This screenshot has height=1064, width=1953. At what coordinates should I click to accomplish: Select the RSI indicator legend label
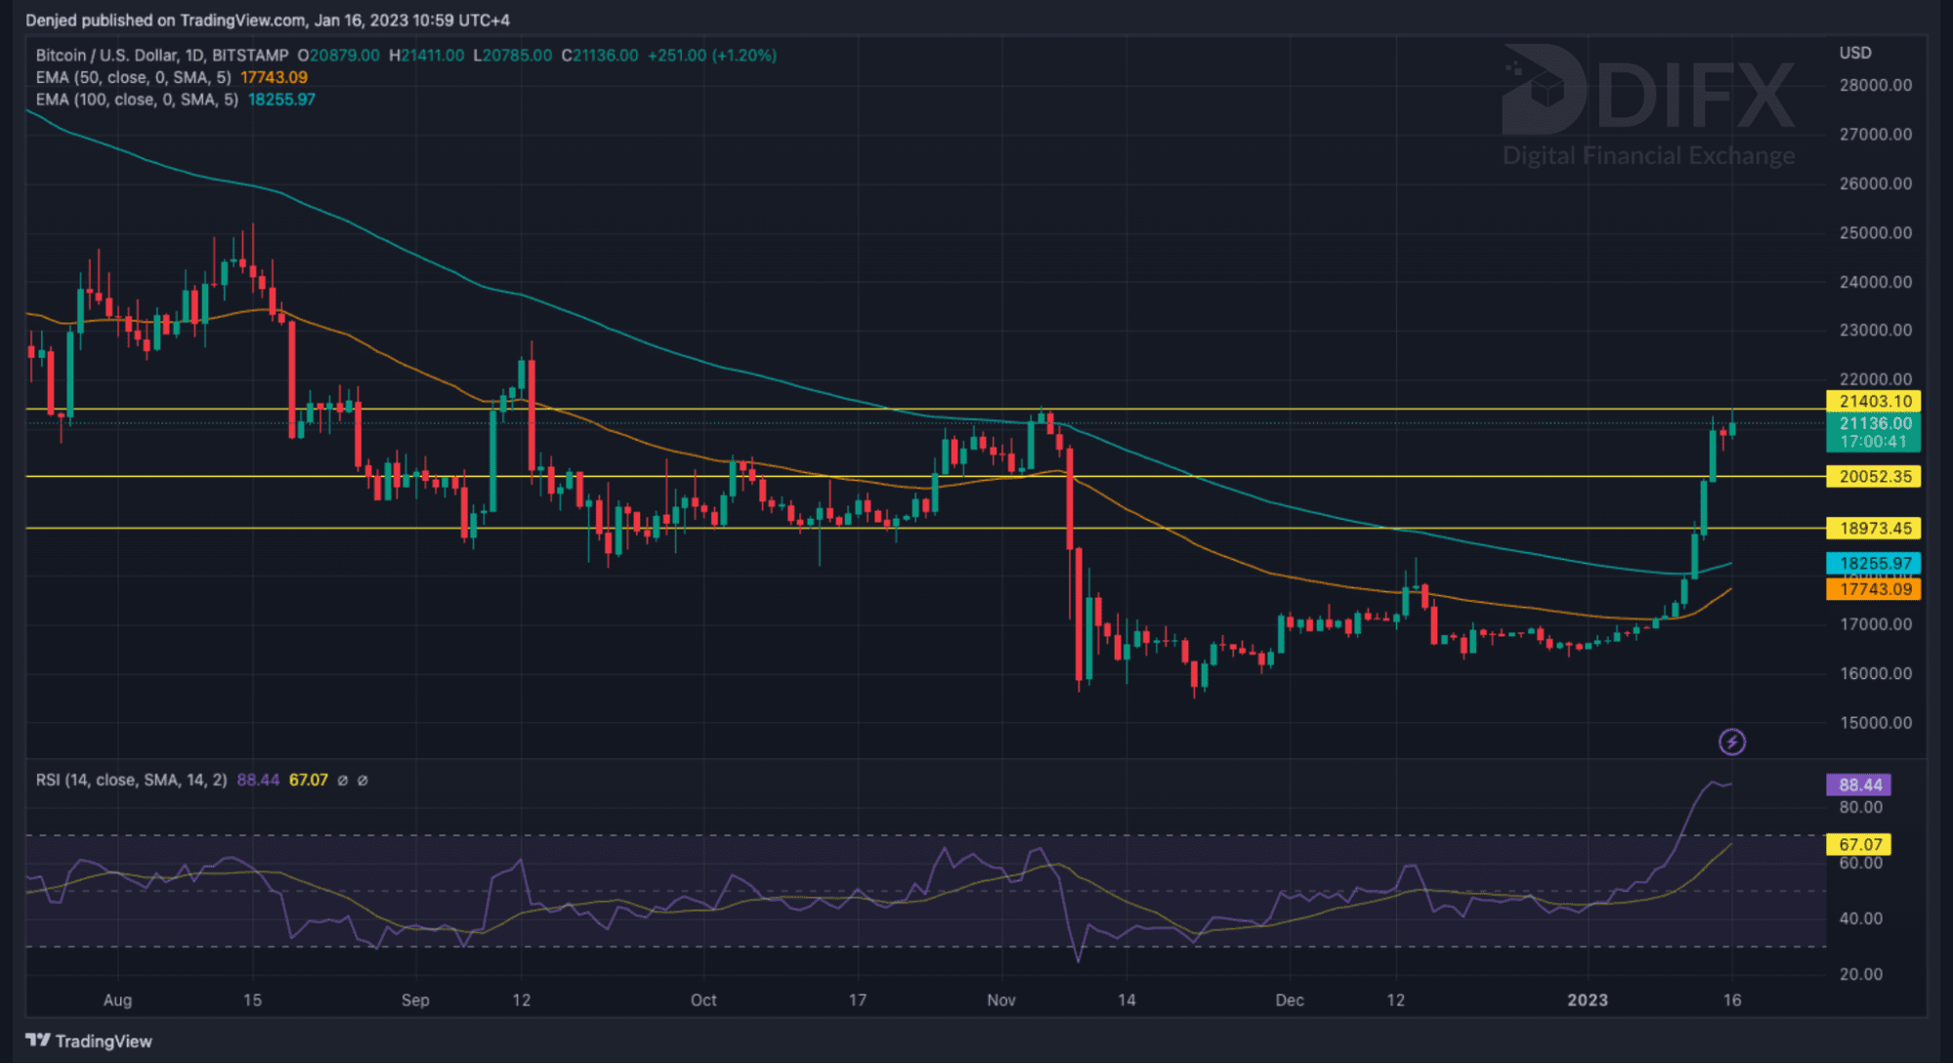131,780
